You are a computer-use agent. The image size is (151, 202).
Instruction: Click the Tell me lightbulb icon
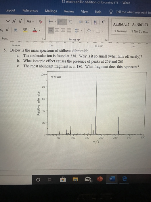(111, 12)
